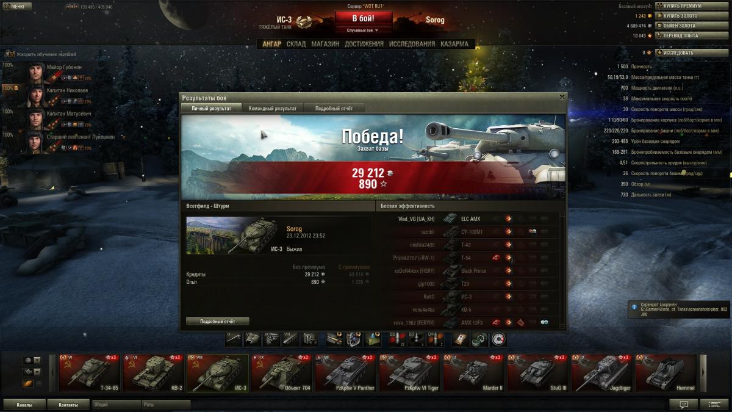This screenshot has width=732, height=412.
Task: Click 'Купить премиум' button
Action: tap(691, 6)
